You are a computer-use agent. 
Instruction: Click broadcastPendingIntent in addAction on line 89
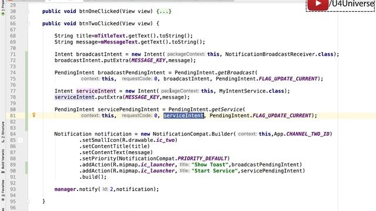(x=265, y=165)
